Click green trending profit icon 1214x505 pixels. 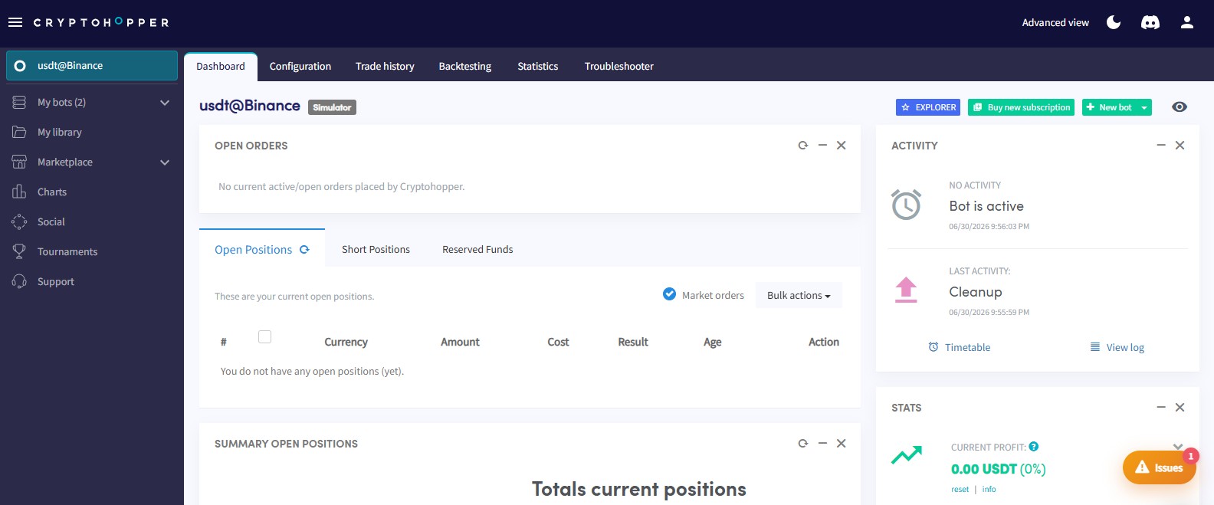(x=907, y=455)
